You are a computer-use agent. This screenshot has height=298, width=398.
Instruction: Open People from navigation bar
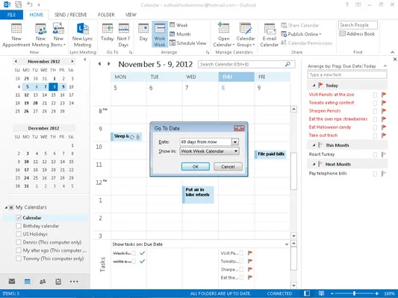point(43,282)
